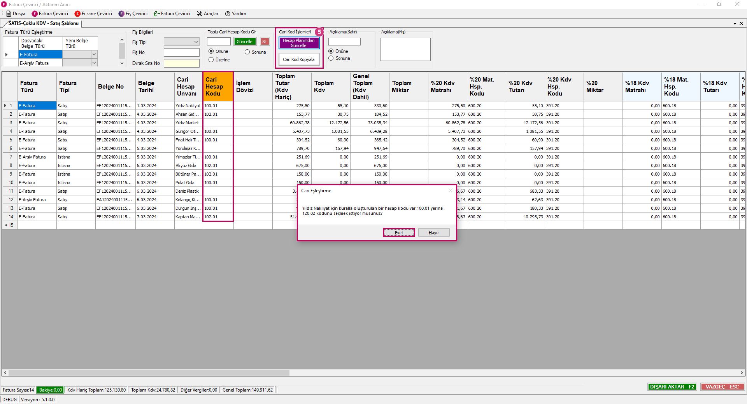Screen dimensions: 747x404
Task: Open the Araçlar tools icon menu
Action: [200, 14]
